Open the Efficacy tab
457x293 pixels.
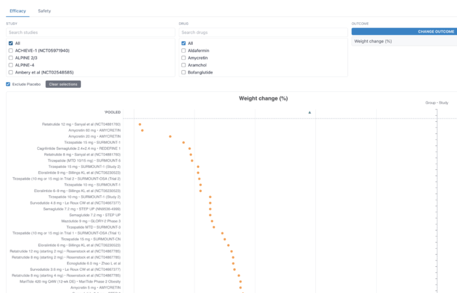click(18, 11)
